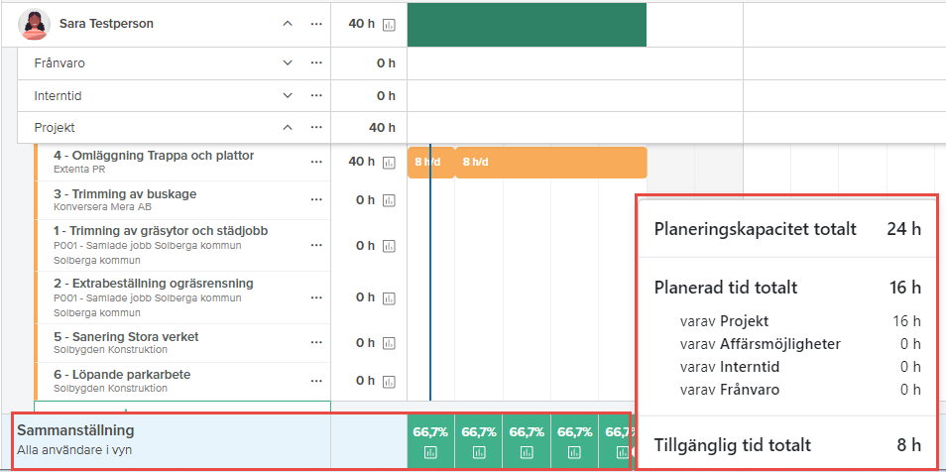946x472 pixels.
Task: Open the Trimning av gräsytor och städjobb project
Action: 160,231
